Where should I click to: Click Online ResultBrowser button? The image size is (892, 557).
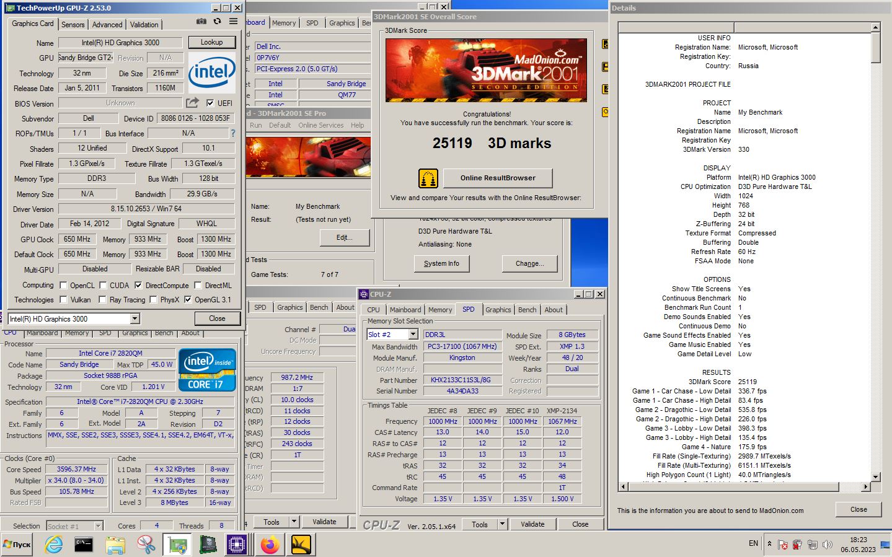[x=498, y=178]
